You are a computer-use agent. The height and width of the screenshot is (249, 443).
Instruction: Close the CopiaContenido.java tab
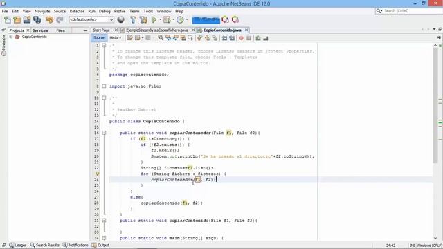[x=246, y=30]
